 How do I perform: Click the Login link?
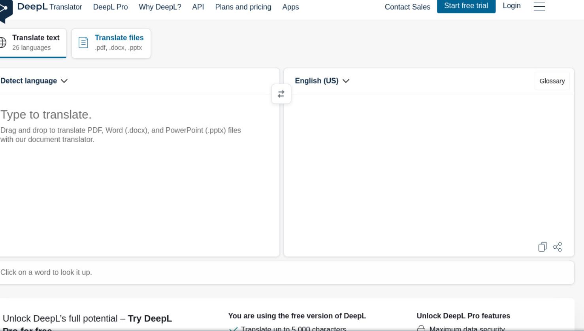pos(512,6)
